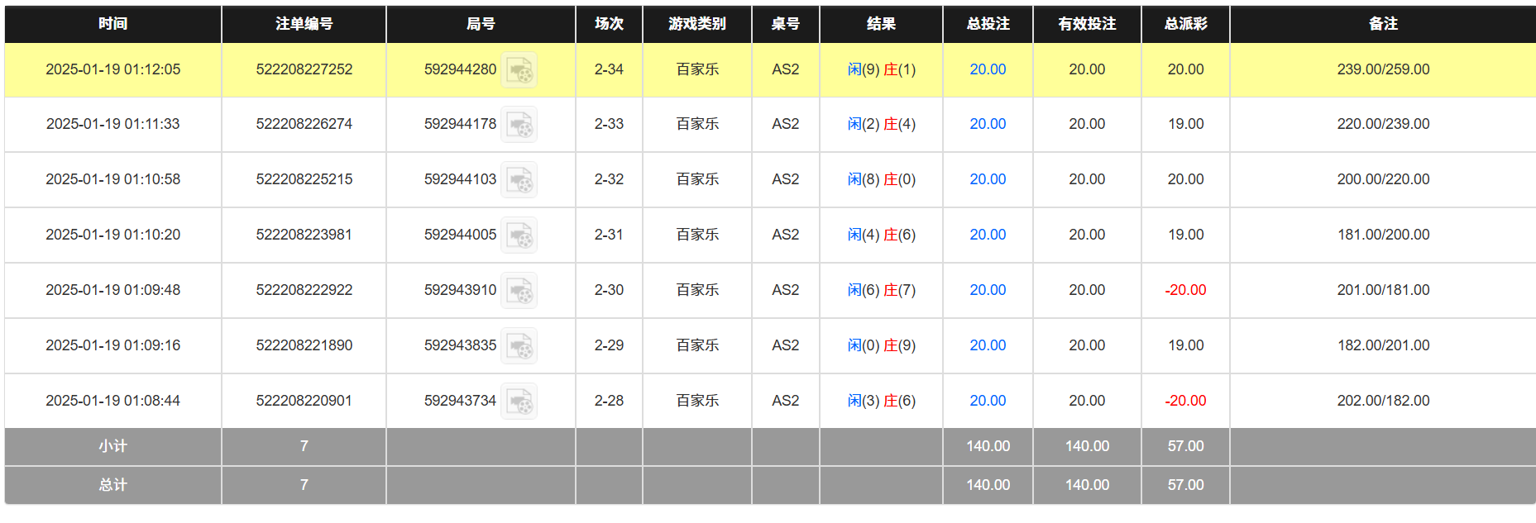Click replay icon beside round 592944103

click(519, 180)
